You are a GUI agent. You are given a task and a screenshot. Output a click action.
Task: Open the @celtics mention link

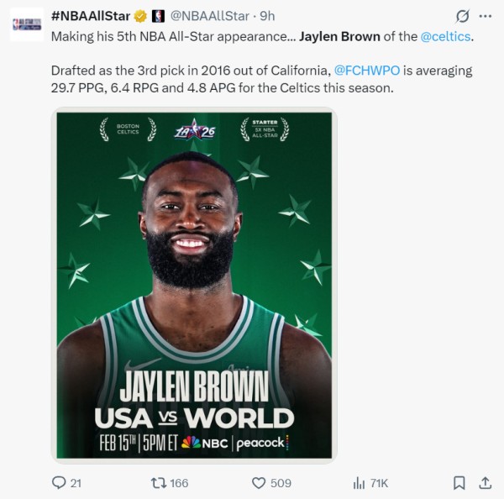point(445,37)
